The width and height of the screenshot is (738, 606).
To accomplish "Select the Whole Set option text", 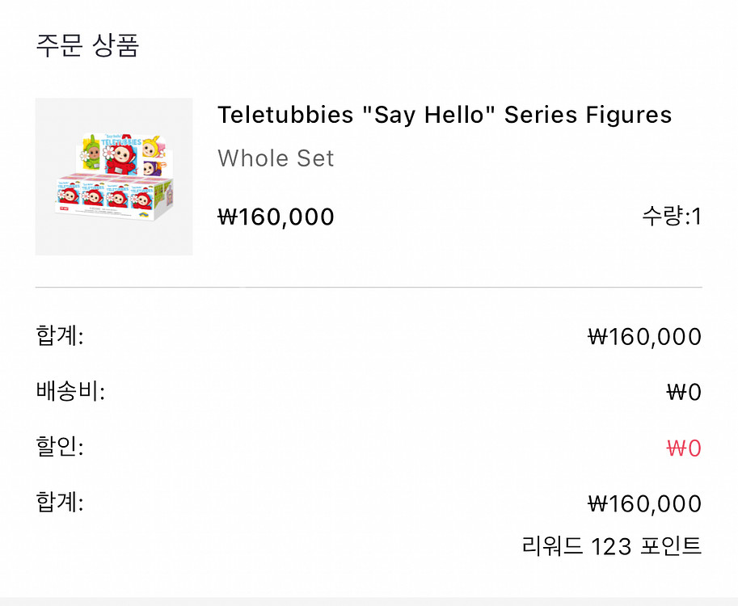I will click(x=276, y=158).
